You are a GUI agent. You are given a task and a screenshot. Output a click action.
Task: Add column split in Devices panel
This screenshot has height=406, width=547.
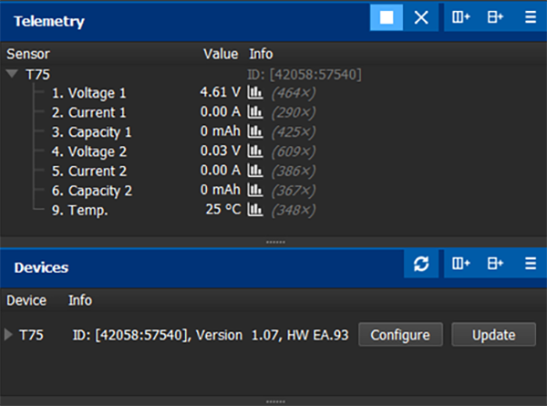click(x=461, y=264)
